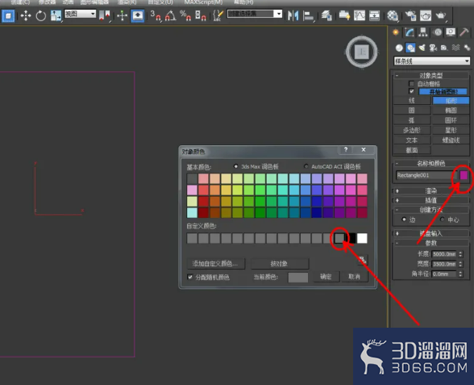Click the Mirror tool icon
The width and height of the screenshot is (474, 385).
tap(293, 15)
